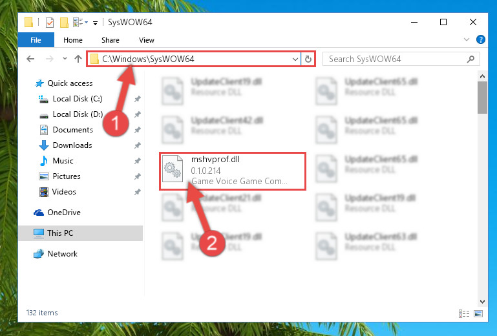Click the pin icon beside Music
Image resolution: width=497 pixels, height=336 pixels.
pyautogui.click(x=137, y=161)
